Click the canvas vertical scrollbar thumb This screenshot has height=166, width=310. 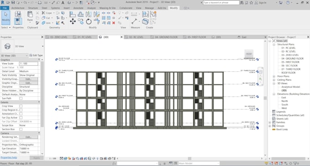pos(265,98)
